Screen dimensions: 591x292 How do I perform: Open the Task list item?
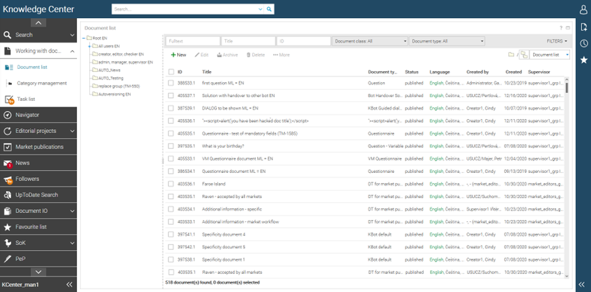click(x=38, y=99)
